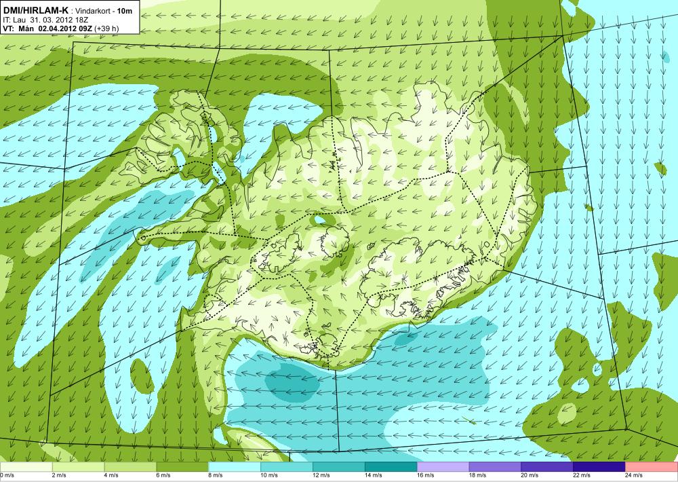Click the '14 m/s' legend label

point(374,475)
